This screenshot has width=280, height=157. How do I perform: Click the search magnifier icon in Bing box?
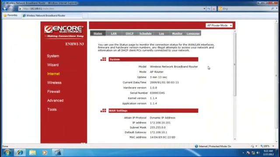[273, 9]
